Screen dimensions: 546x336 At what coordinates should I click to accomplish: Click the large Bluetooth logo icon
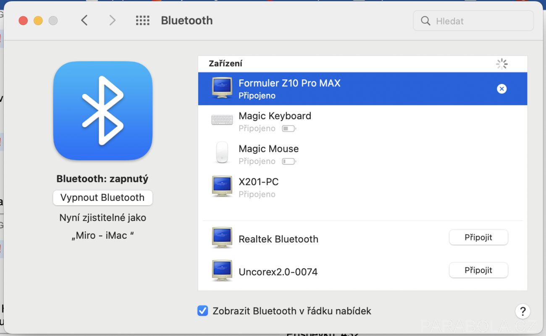coord(103,111)
